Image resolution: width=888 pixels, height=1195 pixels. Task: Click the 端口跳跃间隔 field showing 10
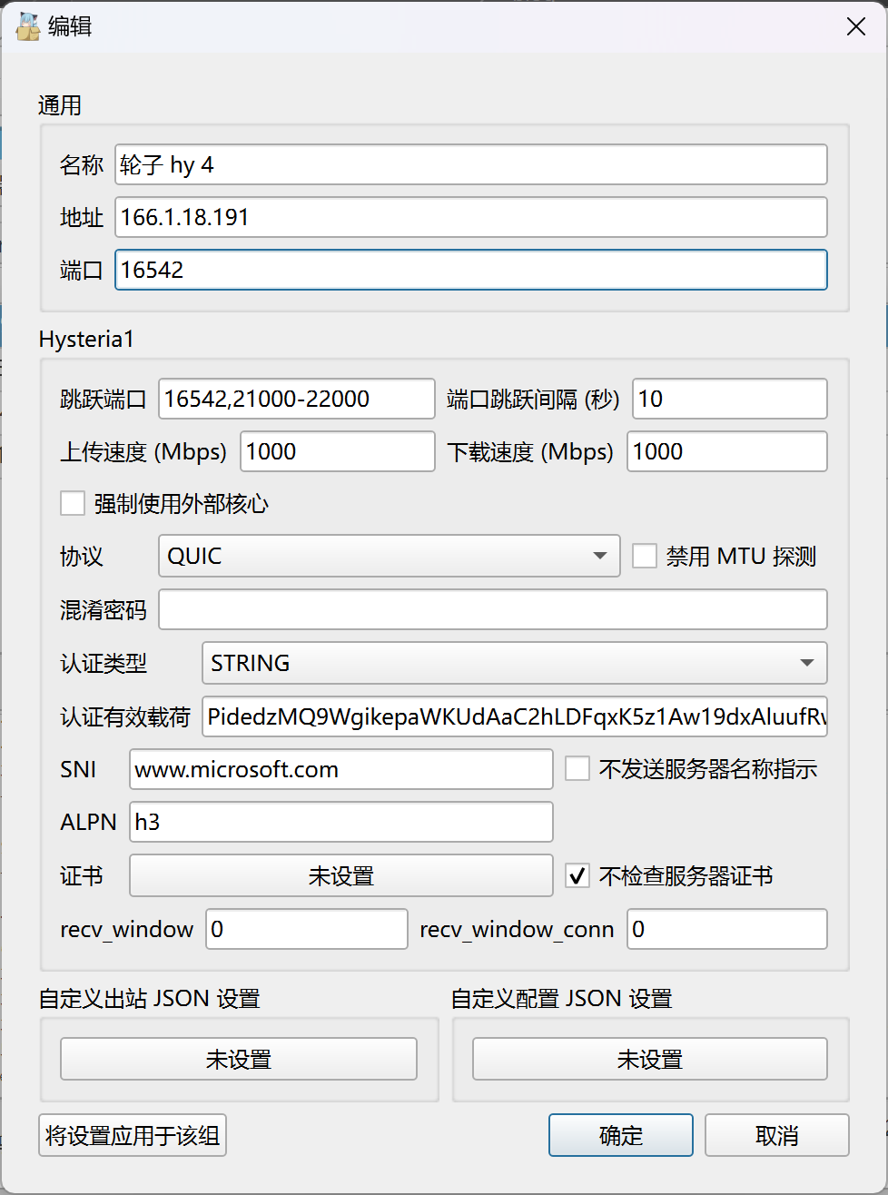[x=730, y=399]
